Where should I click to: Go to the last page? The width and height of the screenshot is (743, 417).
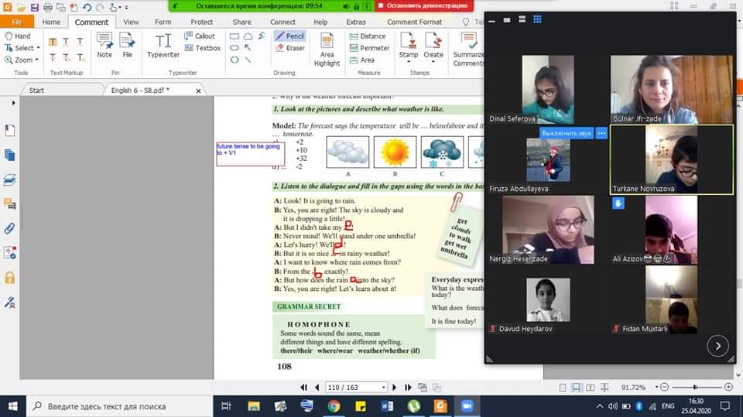click(x=408, y=387)
